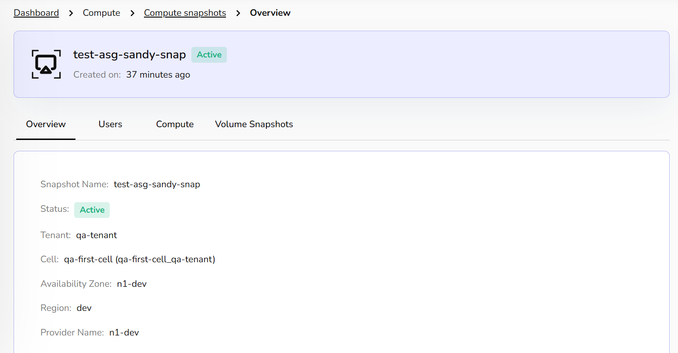Click the Active badge in the Status row
The width and height of the screenshot is (678, 353).
pos(92,210)
